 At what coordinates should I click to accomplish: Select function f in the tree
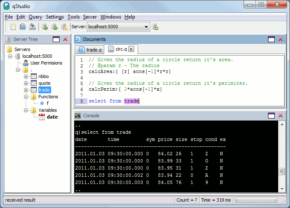[x=48, y=103]
